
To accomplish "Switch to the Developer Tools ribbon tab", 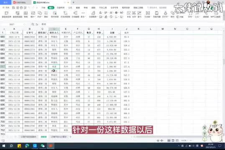I will [103, 7].
